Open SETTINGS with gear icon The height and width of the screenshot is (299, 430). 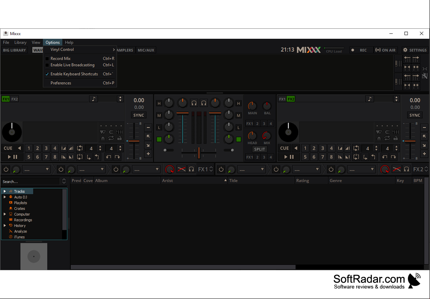pos(414,50)
